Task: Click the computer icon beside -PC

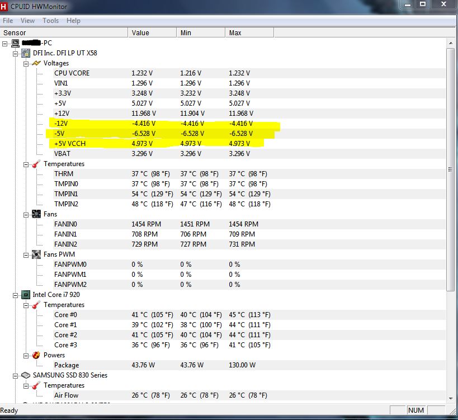Action: 16,43
